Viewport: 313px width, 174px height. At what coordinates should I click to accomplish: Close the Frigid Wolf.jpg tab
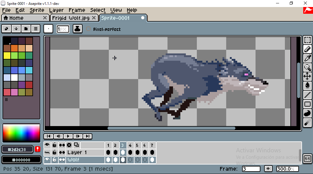94,18
